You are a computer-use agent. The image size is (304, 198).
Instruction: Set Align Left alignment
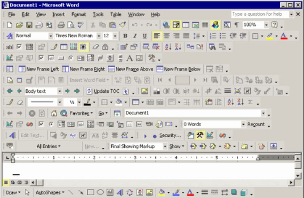157,36
